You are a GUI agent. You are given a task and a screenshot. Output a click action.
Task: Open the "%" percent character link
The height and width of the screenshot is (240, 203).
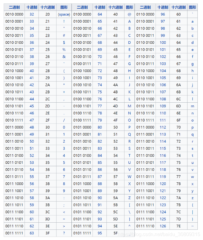pos(64,50)
